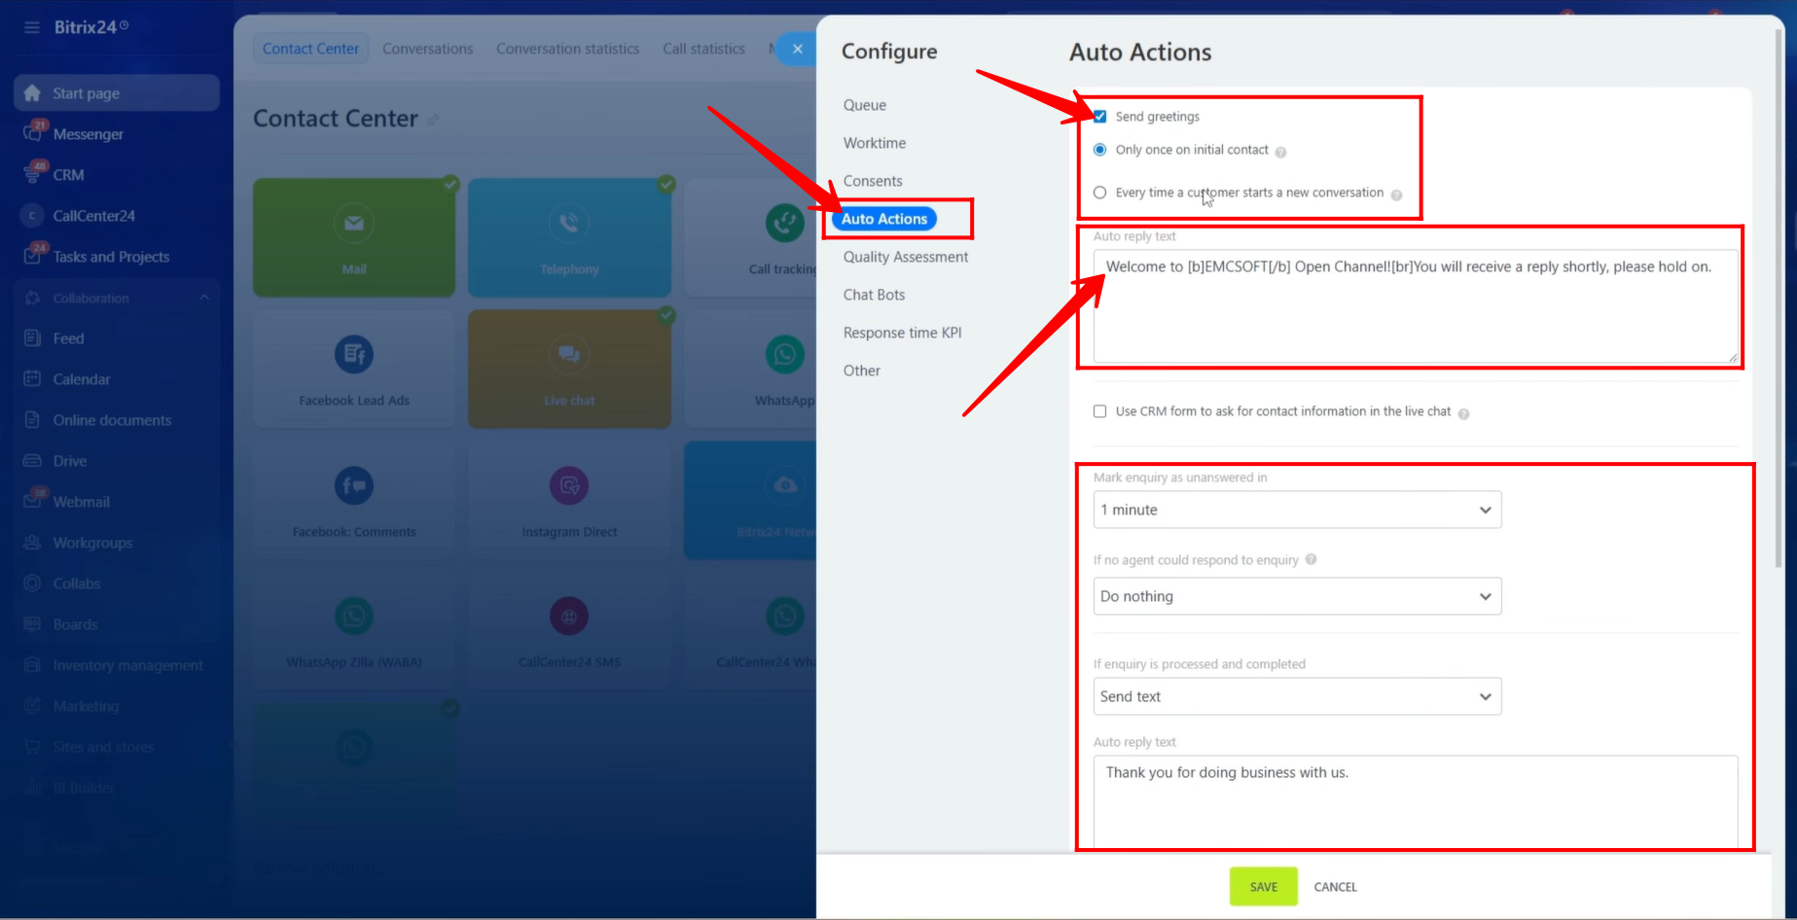Open the Telephony phone icon tile
1797x920 pixels.
569,224
